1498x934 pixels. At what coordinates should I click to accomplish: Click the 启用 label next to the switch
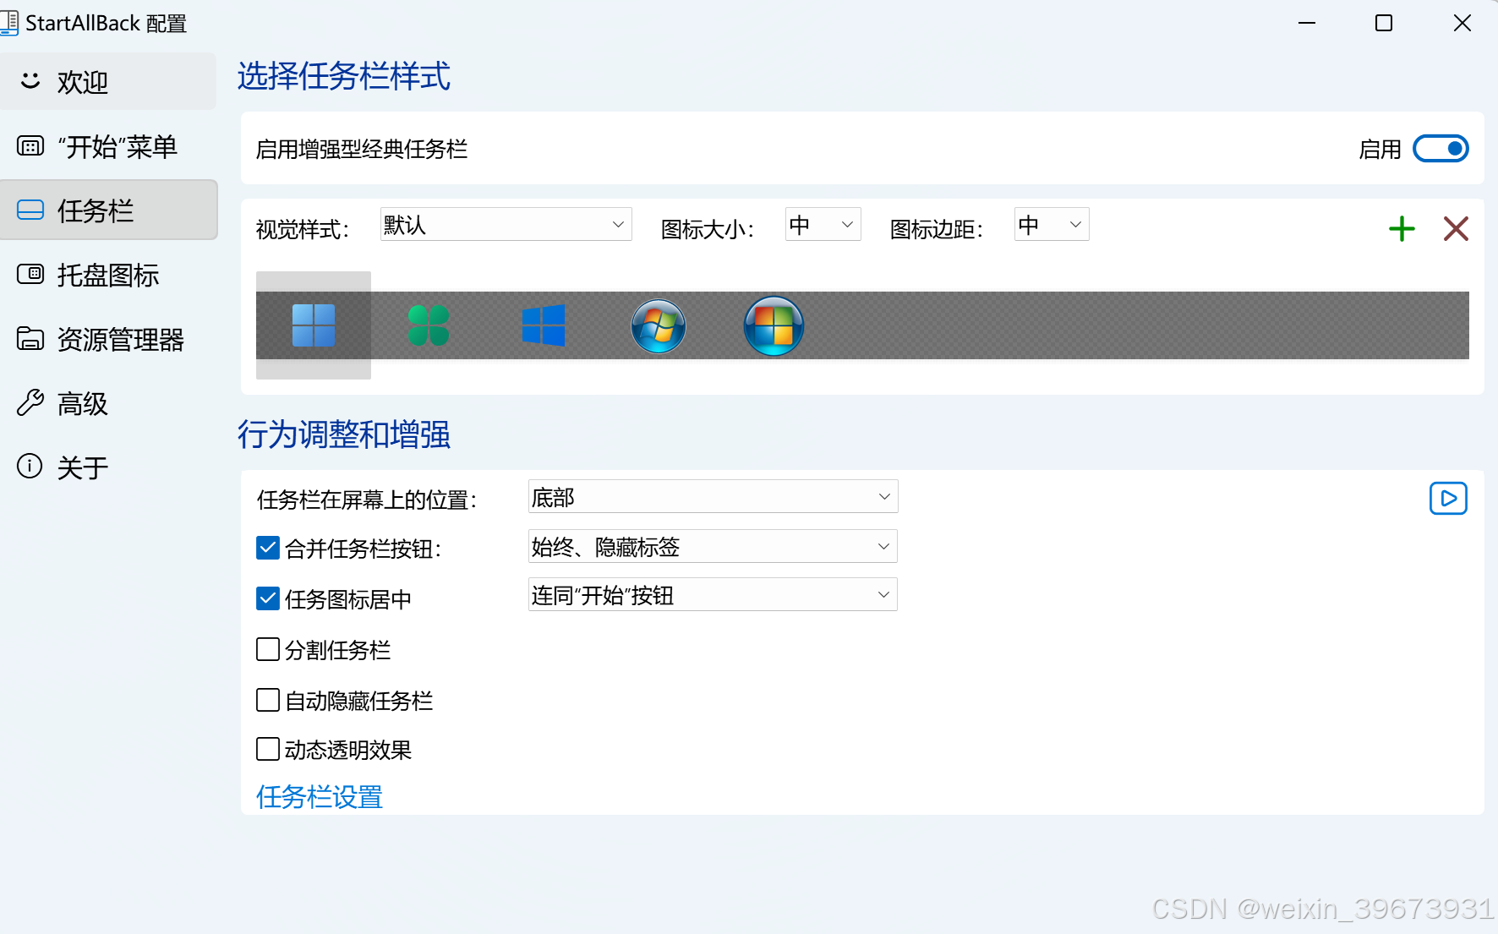point(1380,150)
